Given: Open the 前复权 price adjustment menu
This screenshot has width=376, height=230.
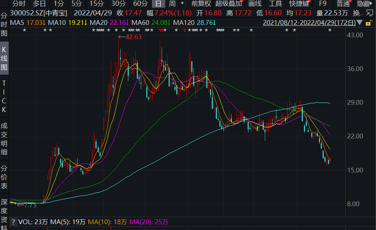Looking at the screenshot, I should click(201, 4).
